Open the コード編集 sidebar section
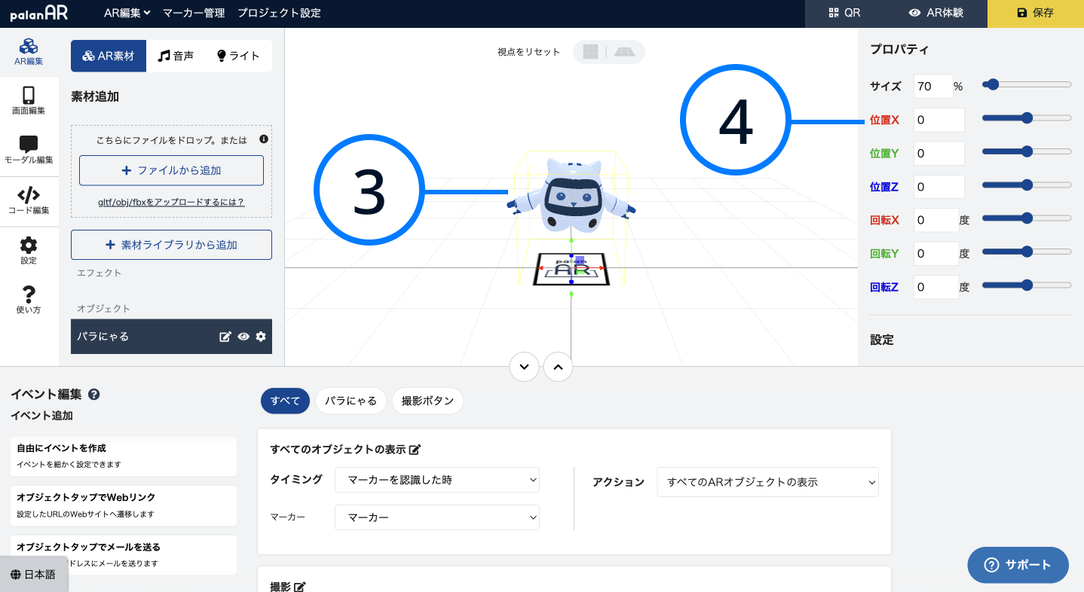This screenshot has width=1084, height=592. 29,201
